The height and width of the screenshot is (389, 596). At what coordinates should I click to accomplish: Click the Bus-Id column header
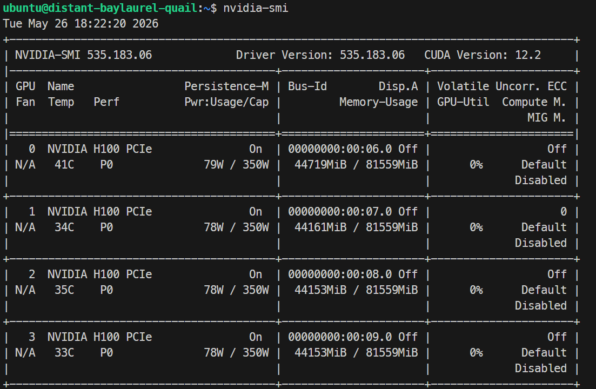pos(307,86)
